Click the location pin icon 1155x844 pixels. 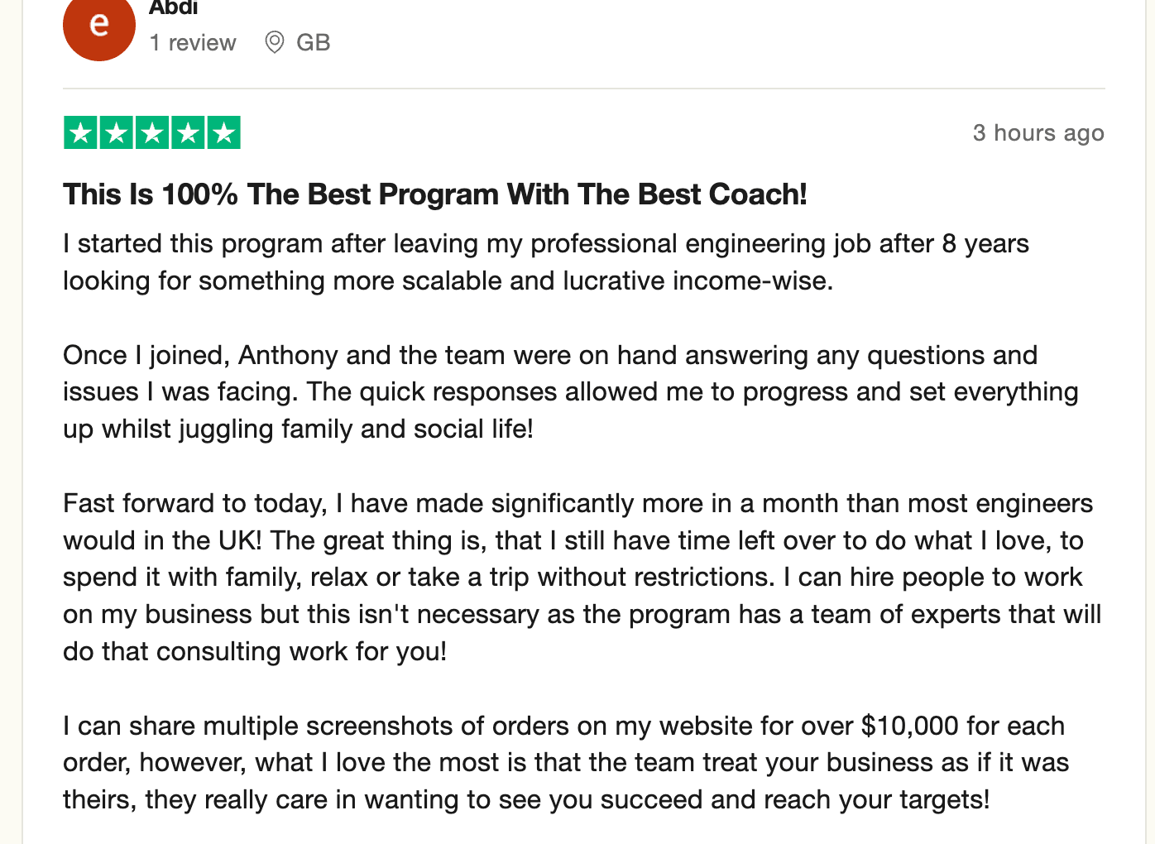275,42
